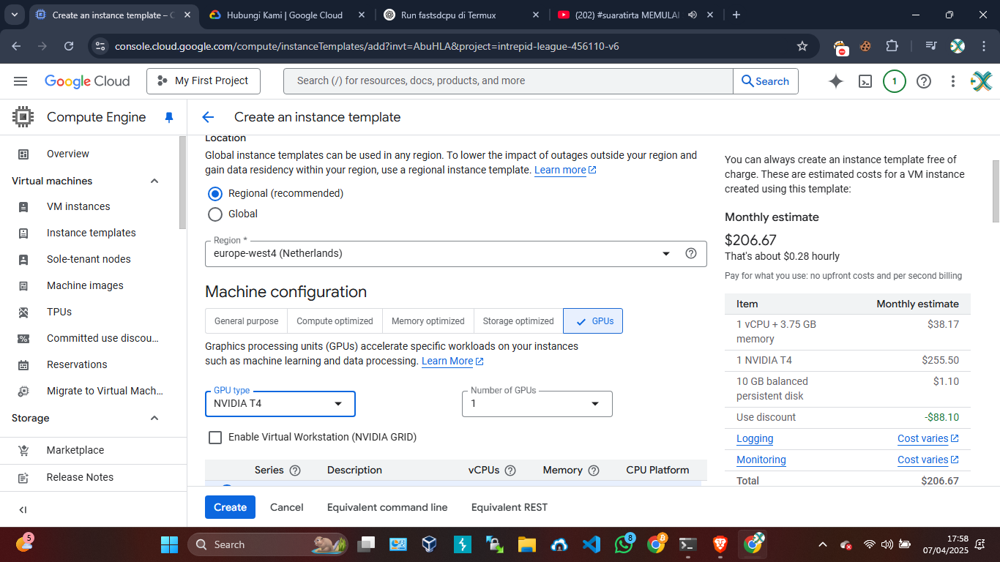Open the Google Cloud navigation hamburger menu

click(20, 81)
